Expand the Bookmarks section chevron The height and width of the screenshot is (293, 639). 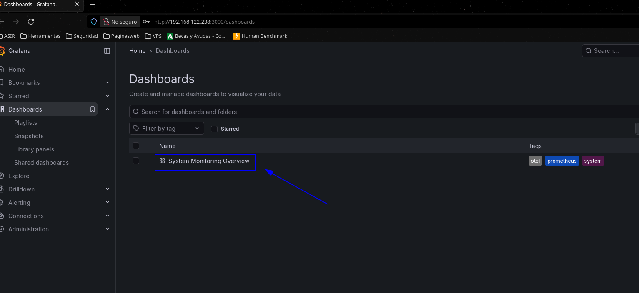click(x=108, y=83)
